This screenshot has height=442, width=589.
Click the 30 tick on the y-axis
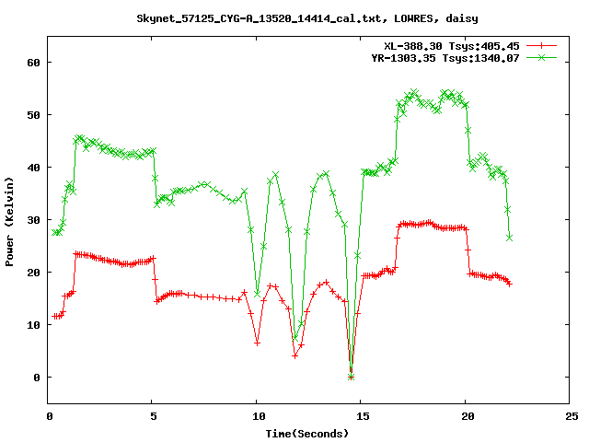click(34, 220)
